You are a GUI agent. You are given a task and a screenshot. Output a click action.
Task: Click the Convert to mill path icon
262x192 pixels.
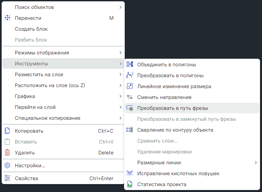(x=130, y=108)
